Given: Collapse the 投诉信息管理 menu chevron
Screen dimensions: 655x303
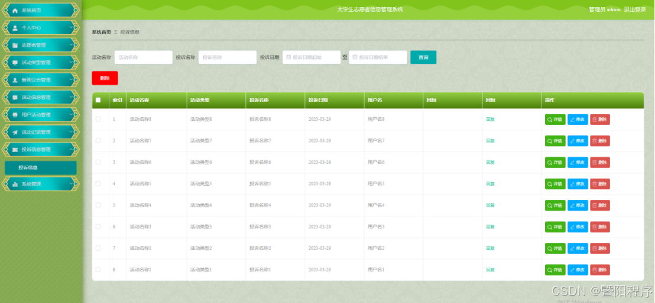Looking at the screenshot, I should tap(71, 150).
